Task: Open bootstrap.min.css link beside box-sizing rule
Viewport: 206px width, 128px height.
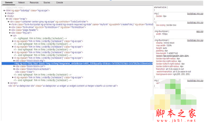Action: coord(195,23)
